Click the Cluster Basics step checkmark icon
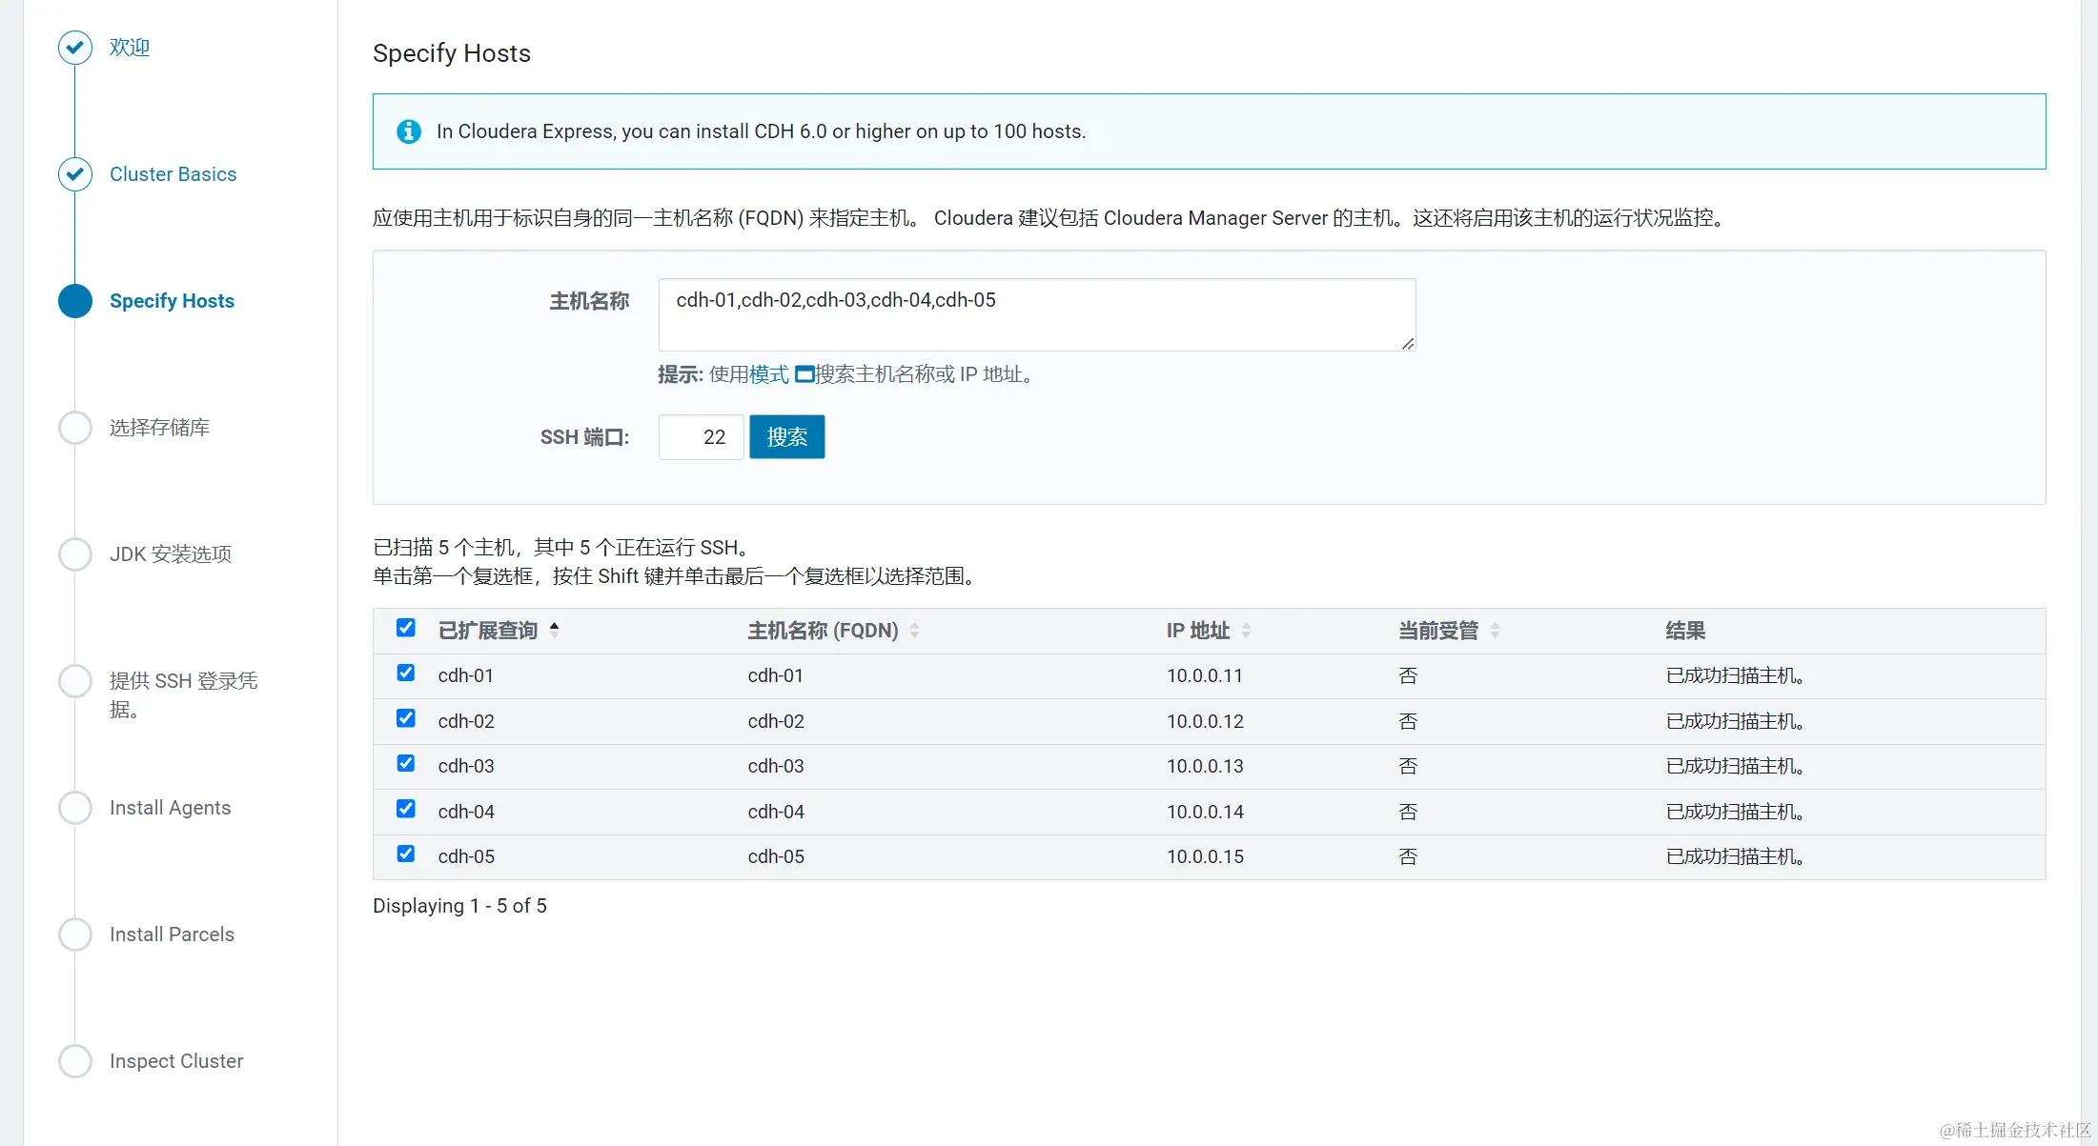This screenshot has width=2098, height=1146. (75, 174)
